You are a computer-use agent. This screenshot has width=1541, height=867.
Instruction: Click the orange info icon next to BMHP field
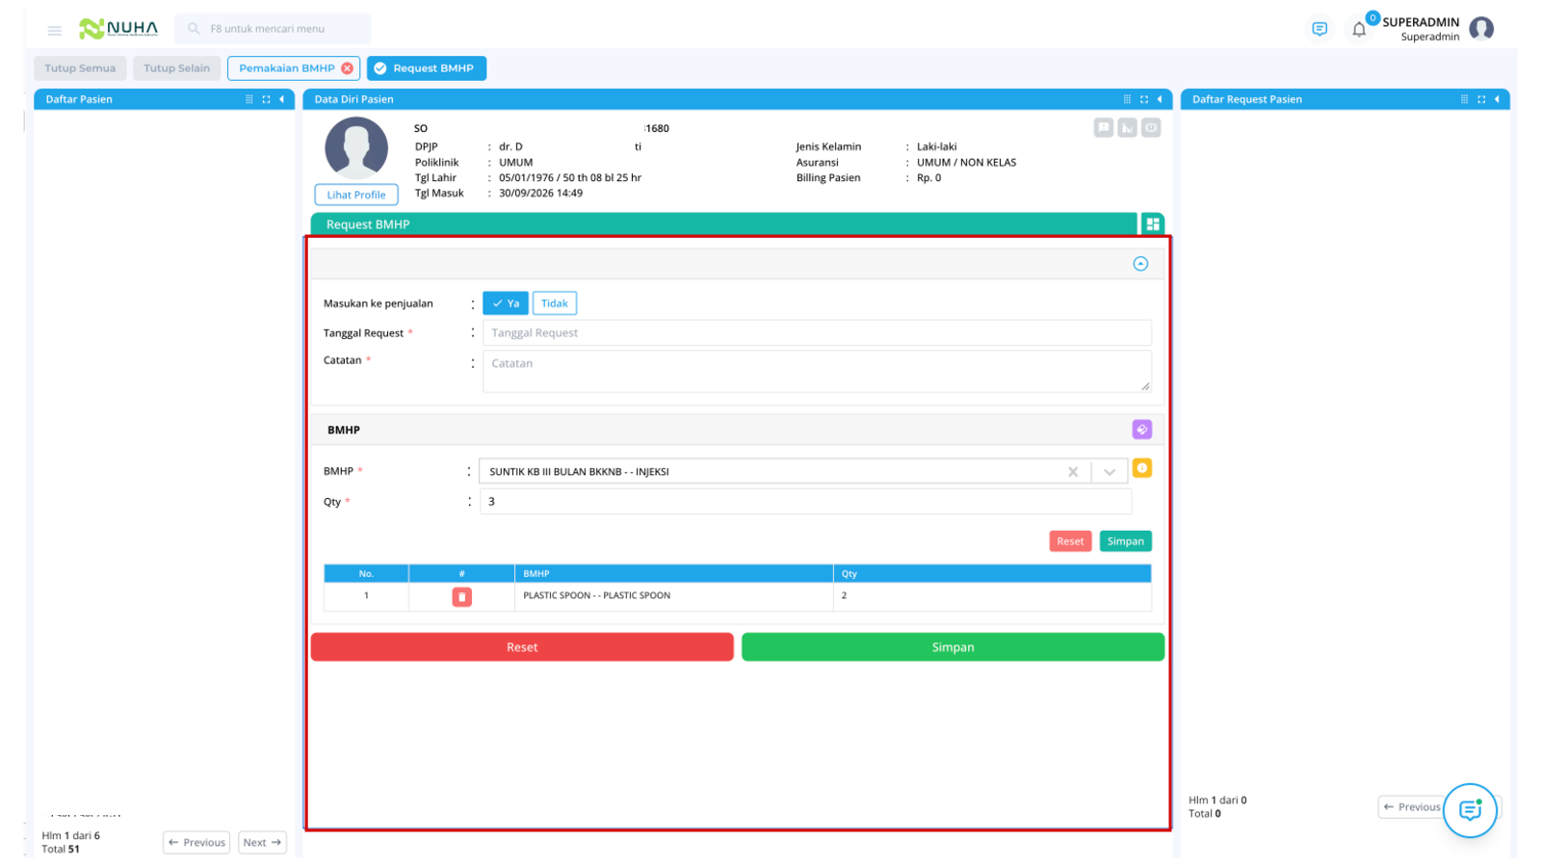[1142, 468]
